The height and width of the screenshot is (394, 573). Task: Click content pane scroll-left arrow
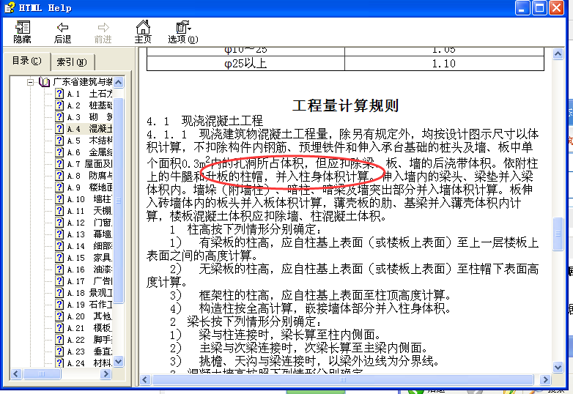coord(144,380)
